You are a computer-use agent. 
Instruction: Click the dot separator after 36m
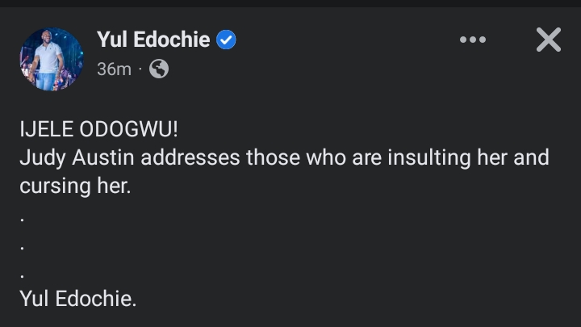(140, 69)
